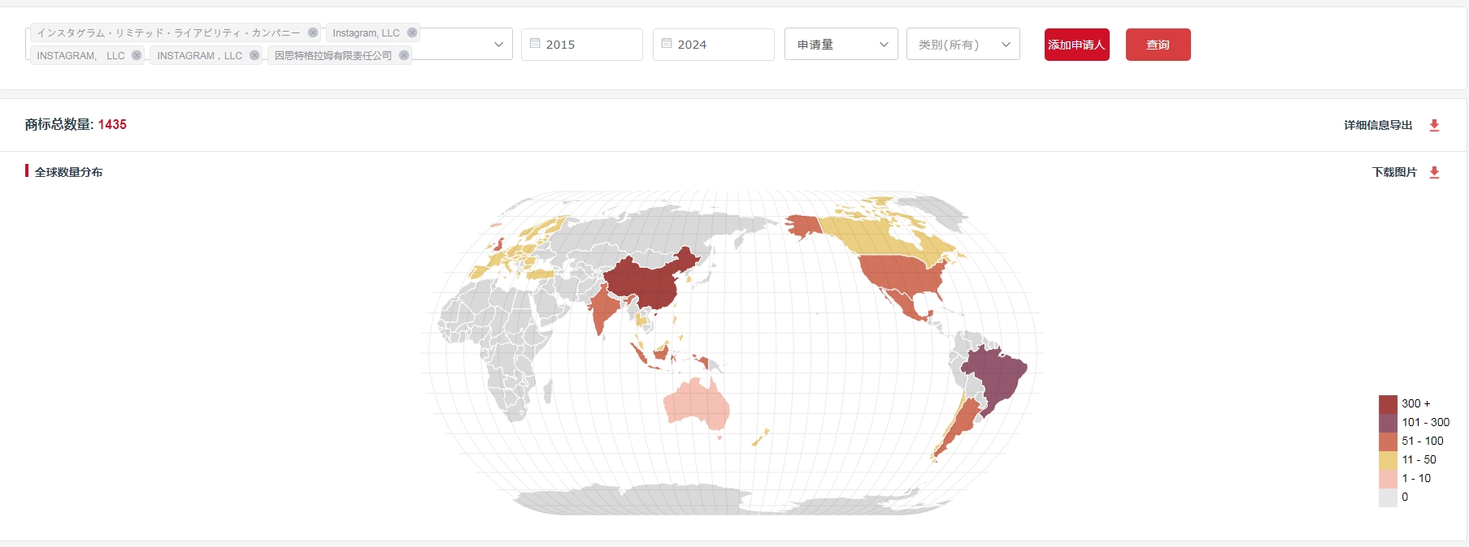Click the 查询 search button
1469x547 pixels.
[x=1158, y=45]
